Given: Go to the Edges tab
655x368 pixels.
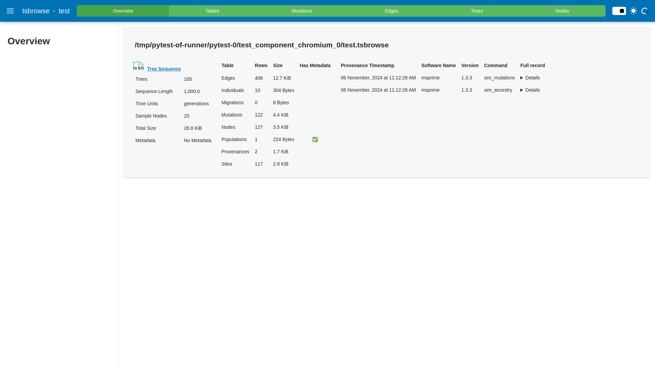Looking at the screenshot, I should point(391,11).
